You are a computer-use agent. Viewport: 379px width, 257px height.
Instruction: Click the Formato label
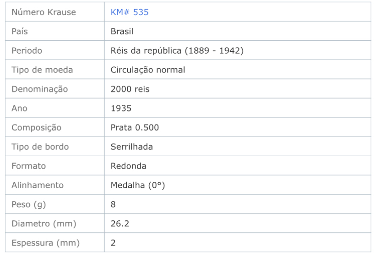click(29, 166)
